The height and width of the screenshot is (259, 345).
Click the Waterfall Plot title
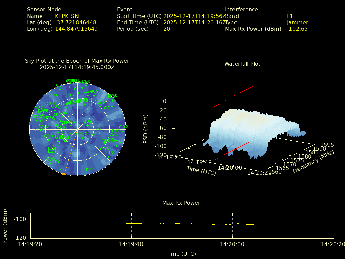(242, 64)
